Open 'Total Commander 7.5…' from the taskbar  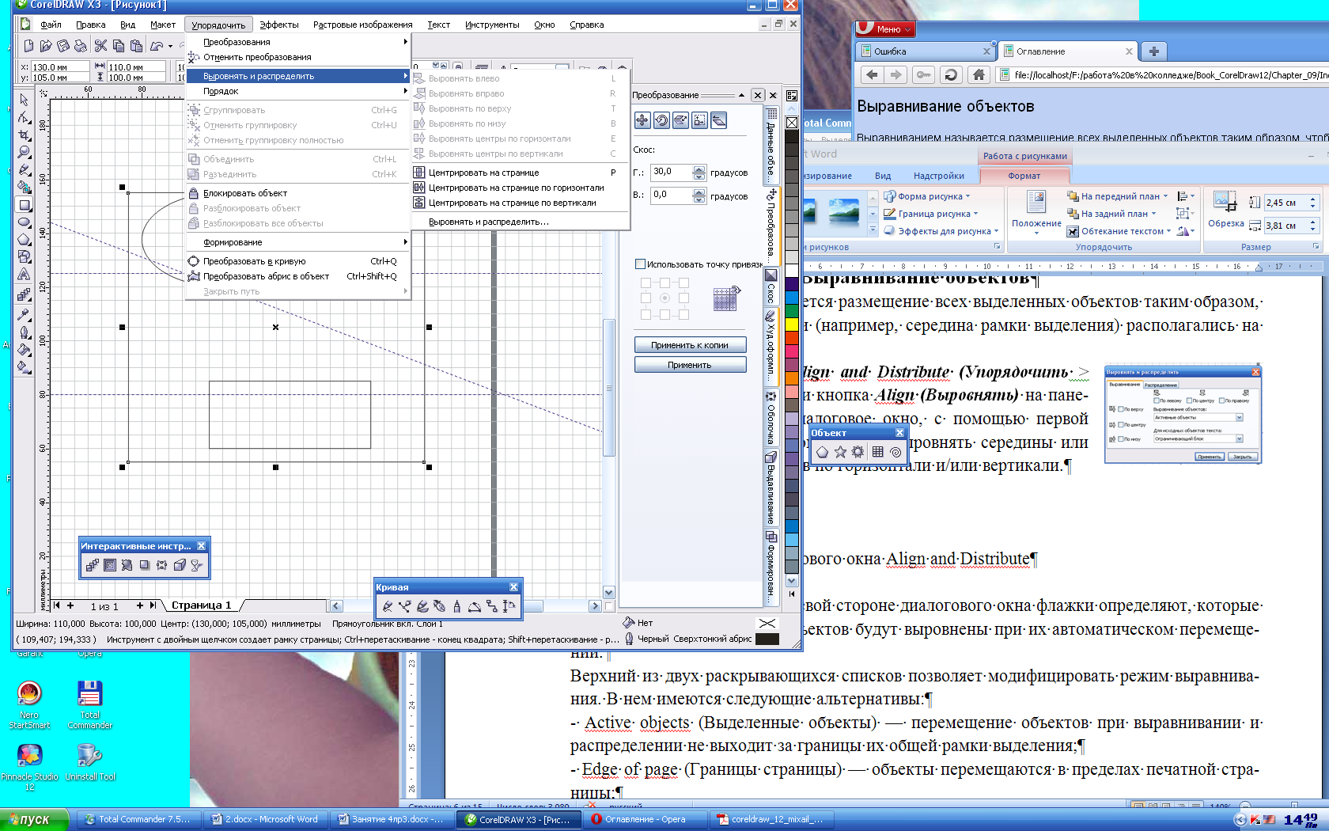(138, 820)
